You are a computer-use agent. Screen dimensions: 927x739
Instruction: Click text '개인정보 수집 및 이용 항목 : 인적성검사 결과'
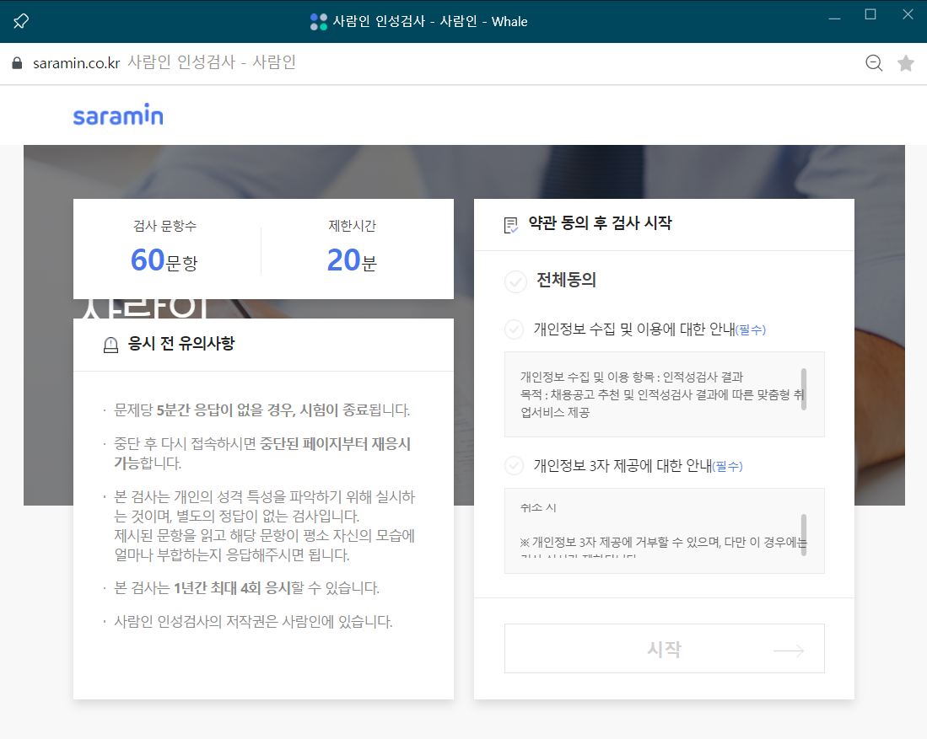(x=632, y=377)
